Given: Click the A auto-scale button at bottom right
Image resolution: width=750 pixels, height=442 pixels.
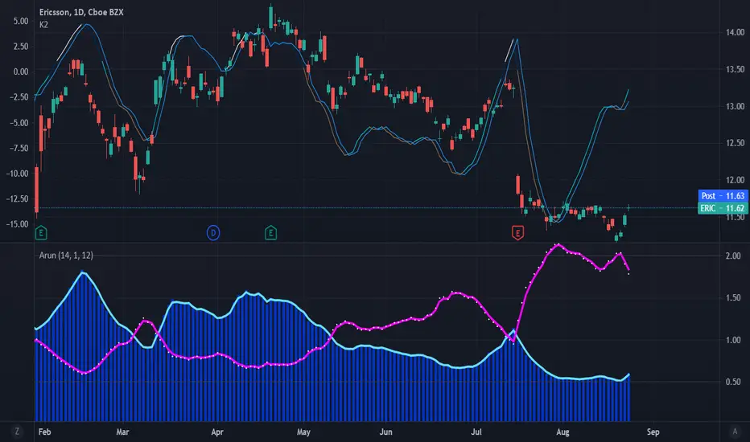Looking at the screenshot, I should (736, 432).
